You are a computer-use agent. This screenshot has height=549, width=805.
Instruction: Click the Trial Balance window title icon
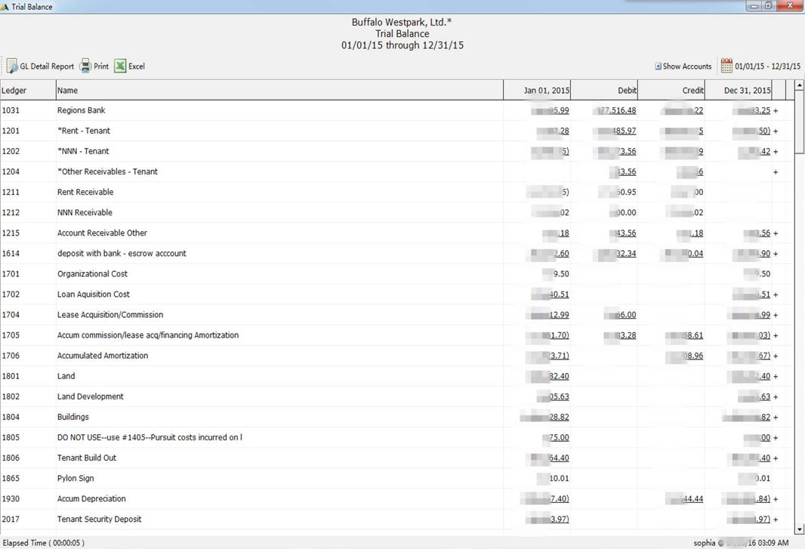5,6
